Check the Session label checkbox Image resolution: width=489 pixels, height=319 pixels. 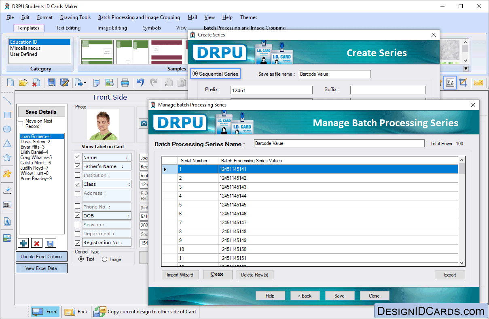(x=78, y=224)
